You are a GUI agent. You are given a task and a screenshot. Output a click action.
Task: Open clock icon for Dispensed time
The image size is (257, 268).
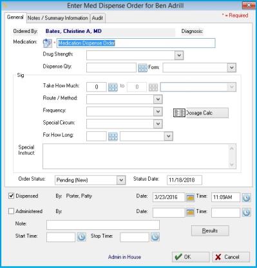click(x=247, y=198)
